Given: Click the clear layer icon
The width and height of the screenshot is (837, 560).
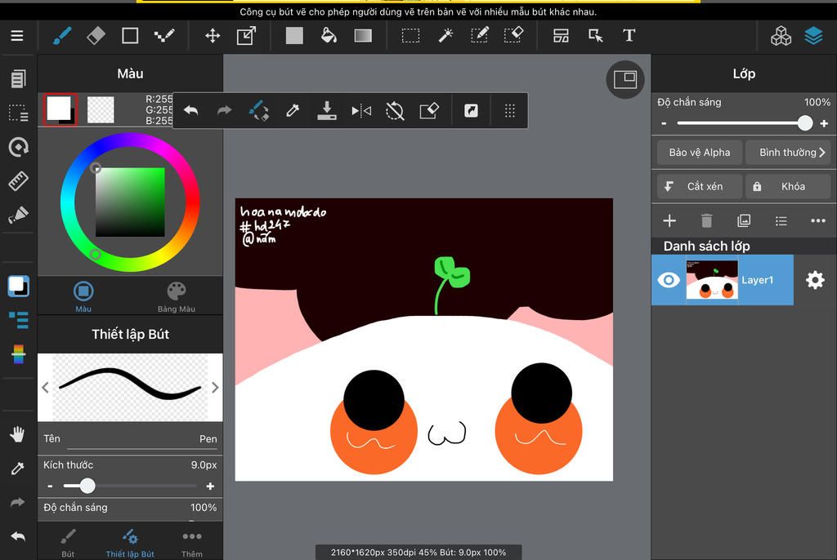Looking at the screenshot, I should pos(429,111).
